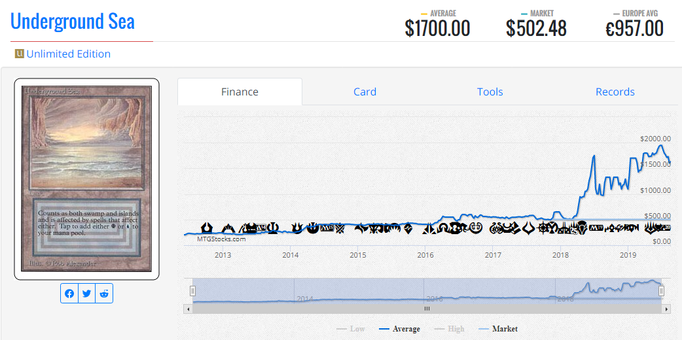Switch to the Finance tab
Screen dimensions: 682x340
[240, 92]
